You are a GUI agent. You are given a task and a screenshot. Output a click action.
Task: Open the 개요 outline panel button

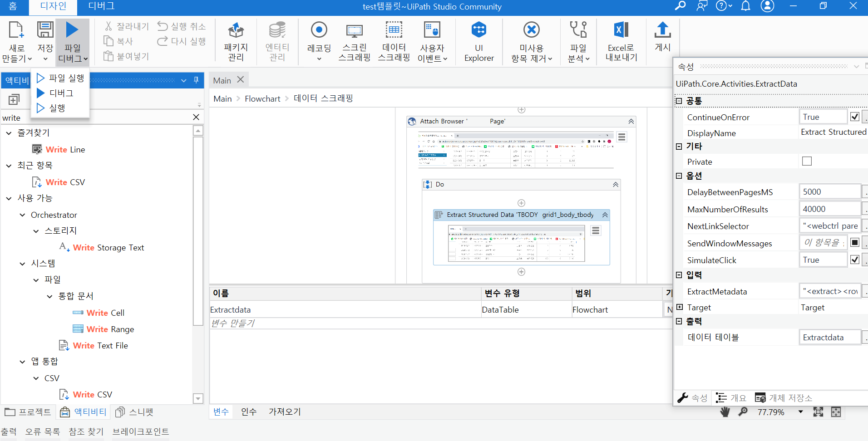coord(731,398)
